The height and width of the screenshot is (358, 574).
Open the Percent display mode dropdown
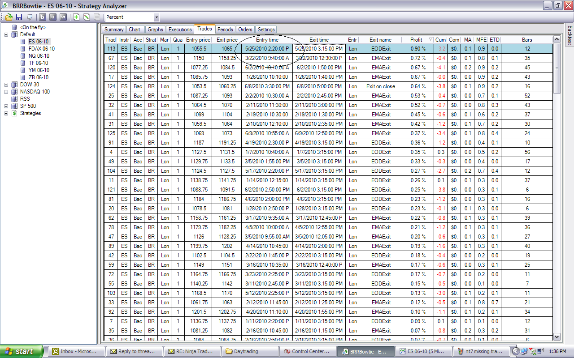click(157, 17)
